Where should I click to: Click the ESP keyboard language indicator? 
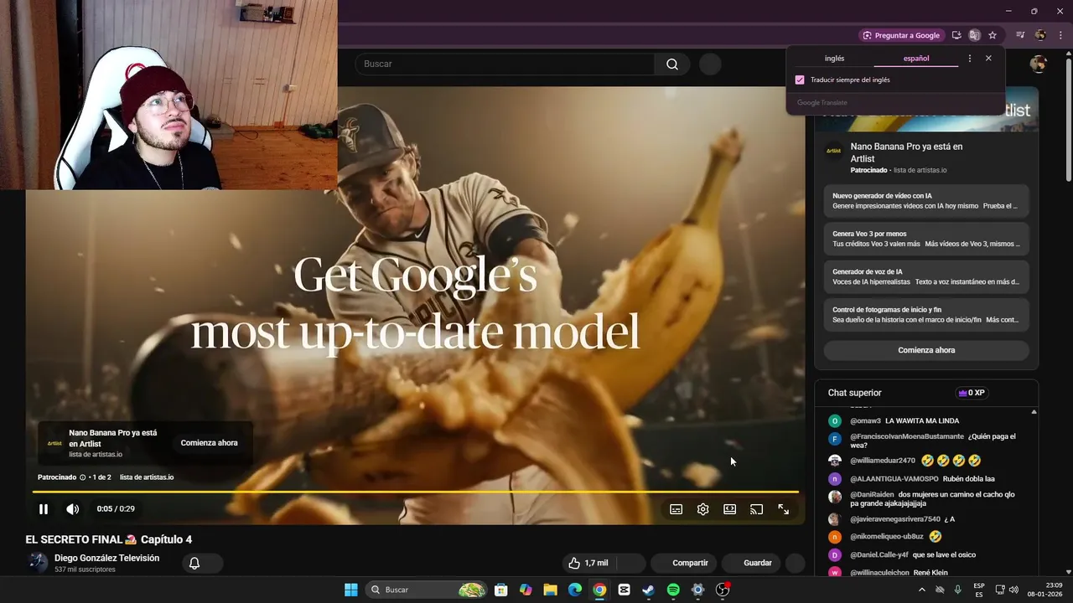tap(979, 590)
